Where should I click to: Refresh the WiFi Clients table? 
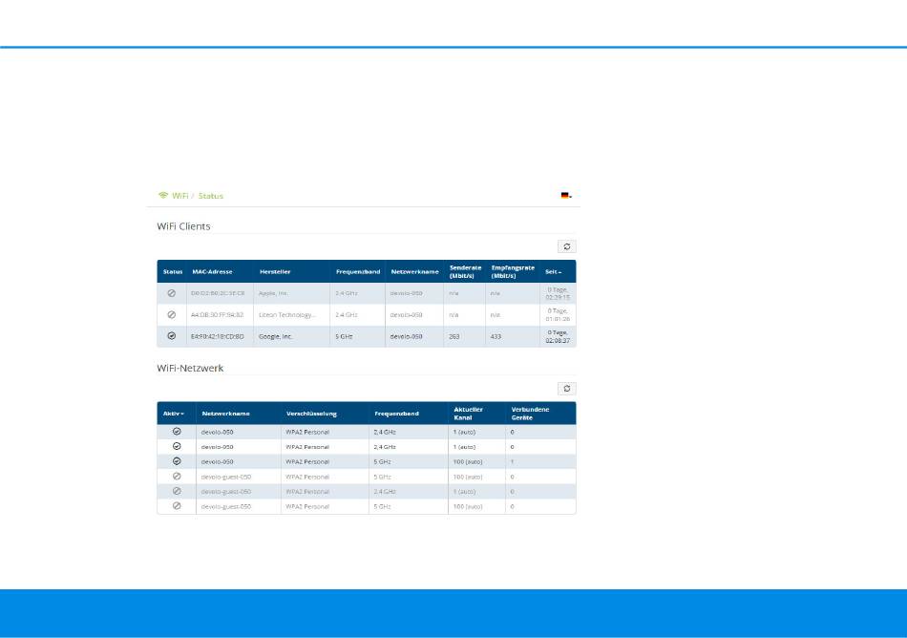[x=567, y=246]
